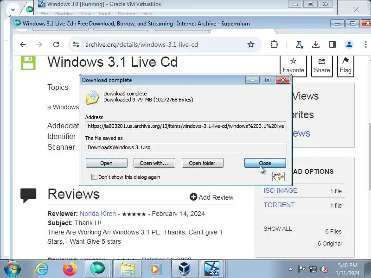Open the experiments flask icon
The image size is (371, 278).
pyautogui.click(x=299, y=44)
